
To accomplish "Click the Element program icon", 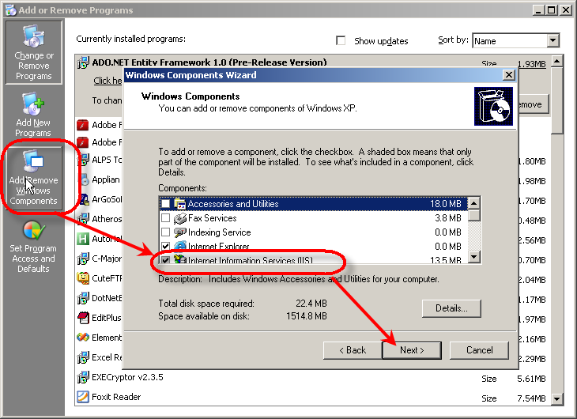I will (83, 338).
